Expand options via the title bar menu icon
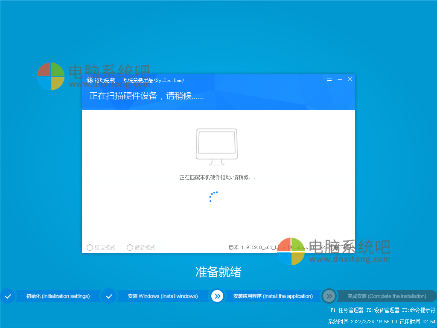437x328 pixels. click(329, 79)
